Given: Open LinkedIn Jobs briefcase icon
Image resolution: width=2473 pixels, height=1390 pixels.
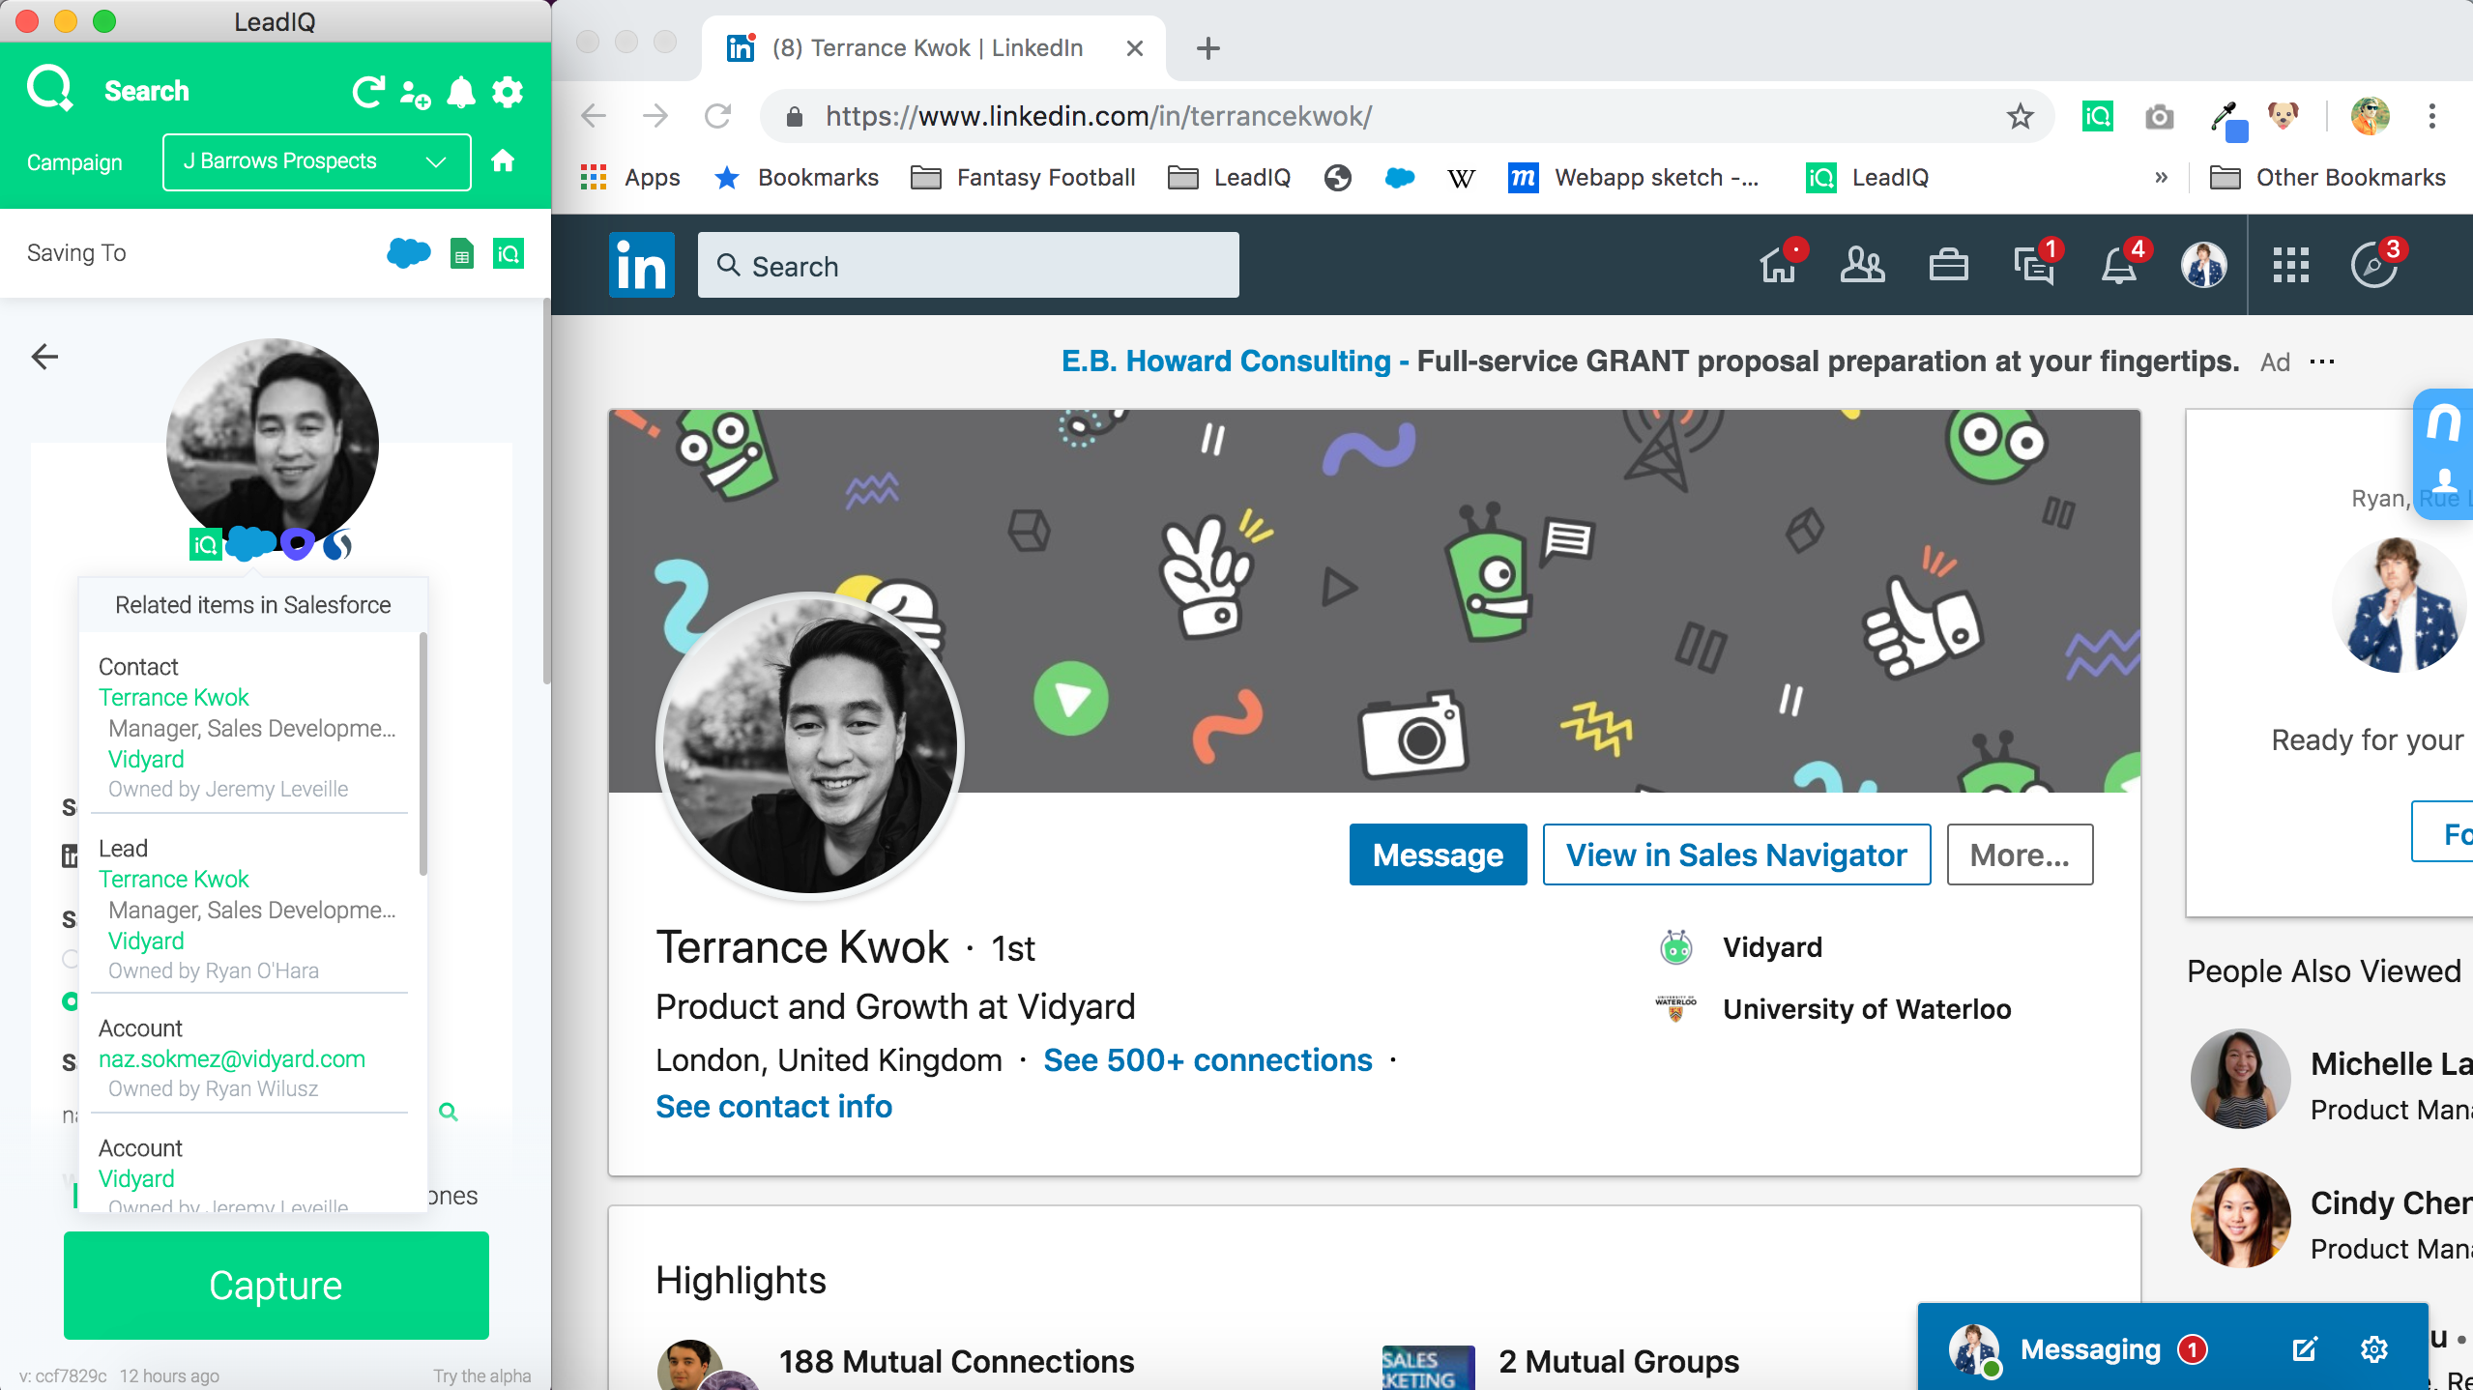Looking at the screenshot, I should coord(1948,265).
